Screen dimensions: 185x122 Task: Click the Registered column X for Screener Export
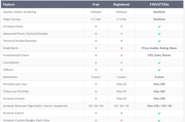pyautogui.click(x=121, y=113)
